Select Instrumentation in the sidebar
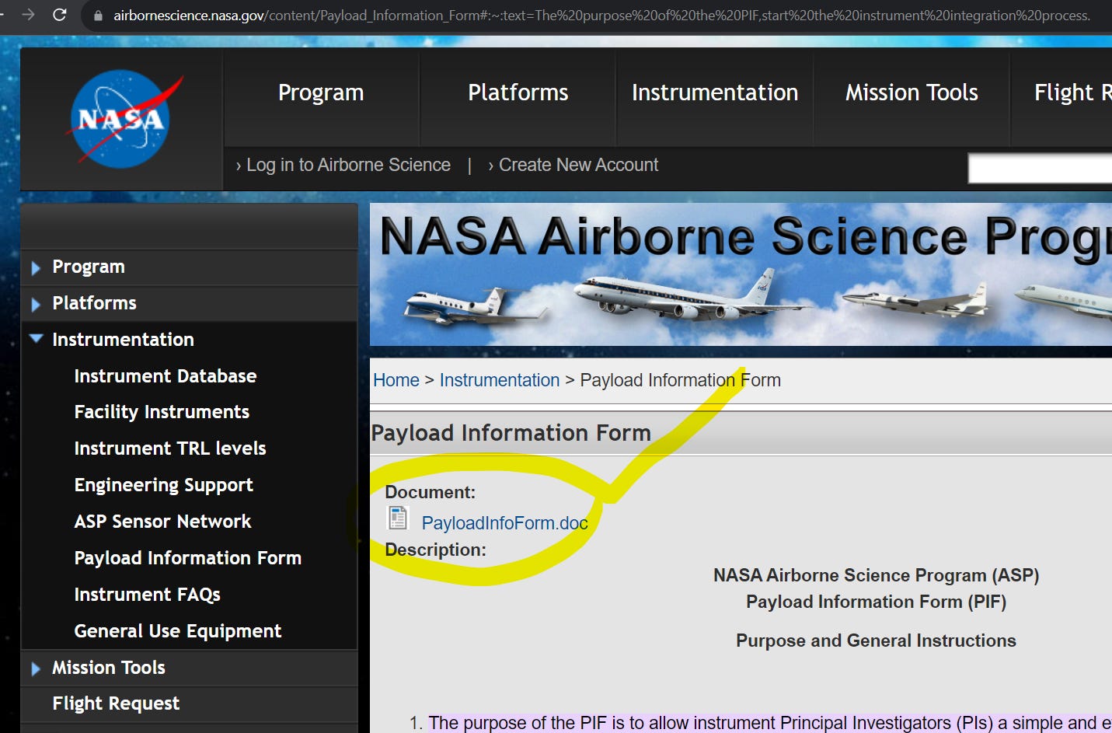 click(123, 340)
